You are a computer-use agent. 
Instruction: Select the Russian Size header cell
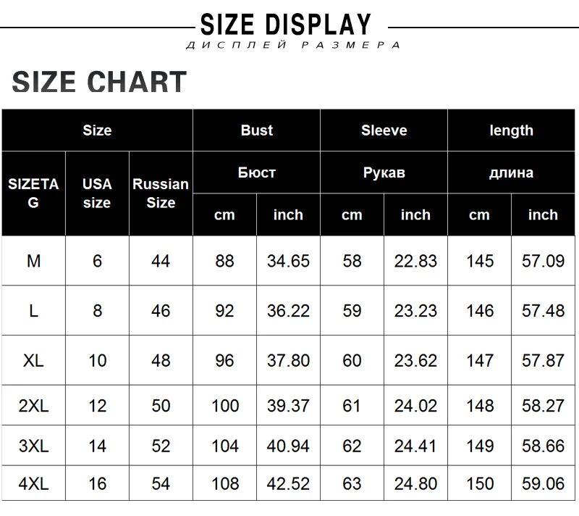pos(161,193)
